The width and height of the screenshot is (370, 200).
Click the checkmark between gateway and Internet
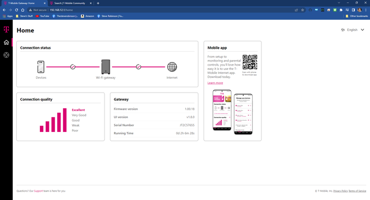point(139,67)
